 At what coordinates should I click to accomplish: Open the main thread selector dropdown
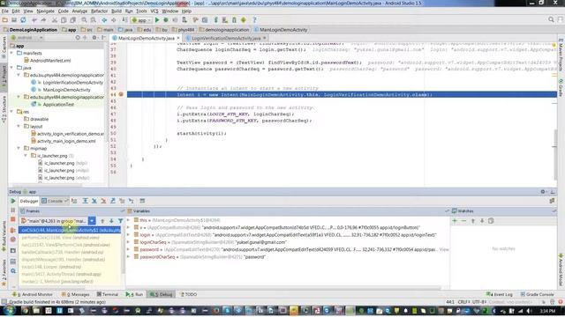tap(92, 221)
